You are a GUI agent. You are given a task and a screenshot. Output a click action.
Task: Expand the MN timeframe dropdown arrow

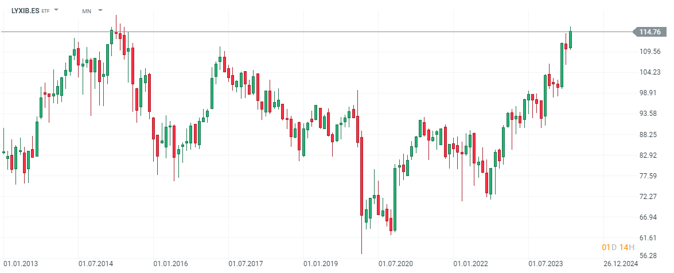(100, 10)
